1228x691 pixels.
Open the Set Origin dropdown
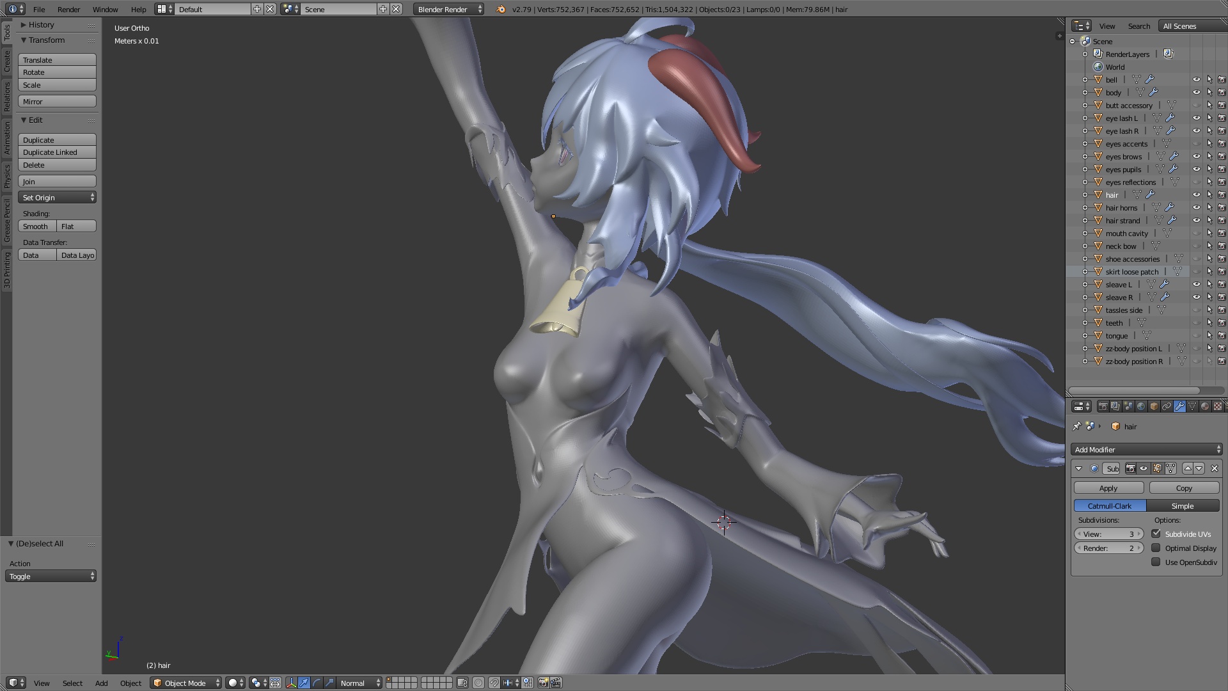(x=57, y=197)
